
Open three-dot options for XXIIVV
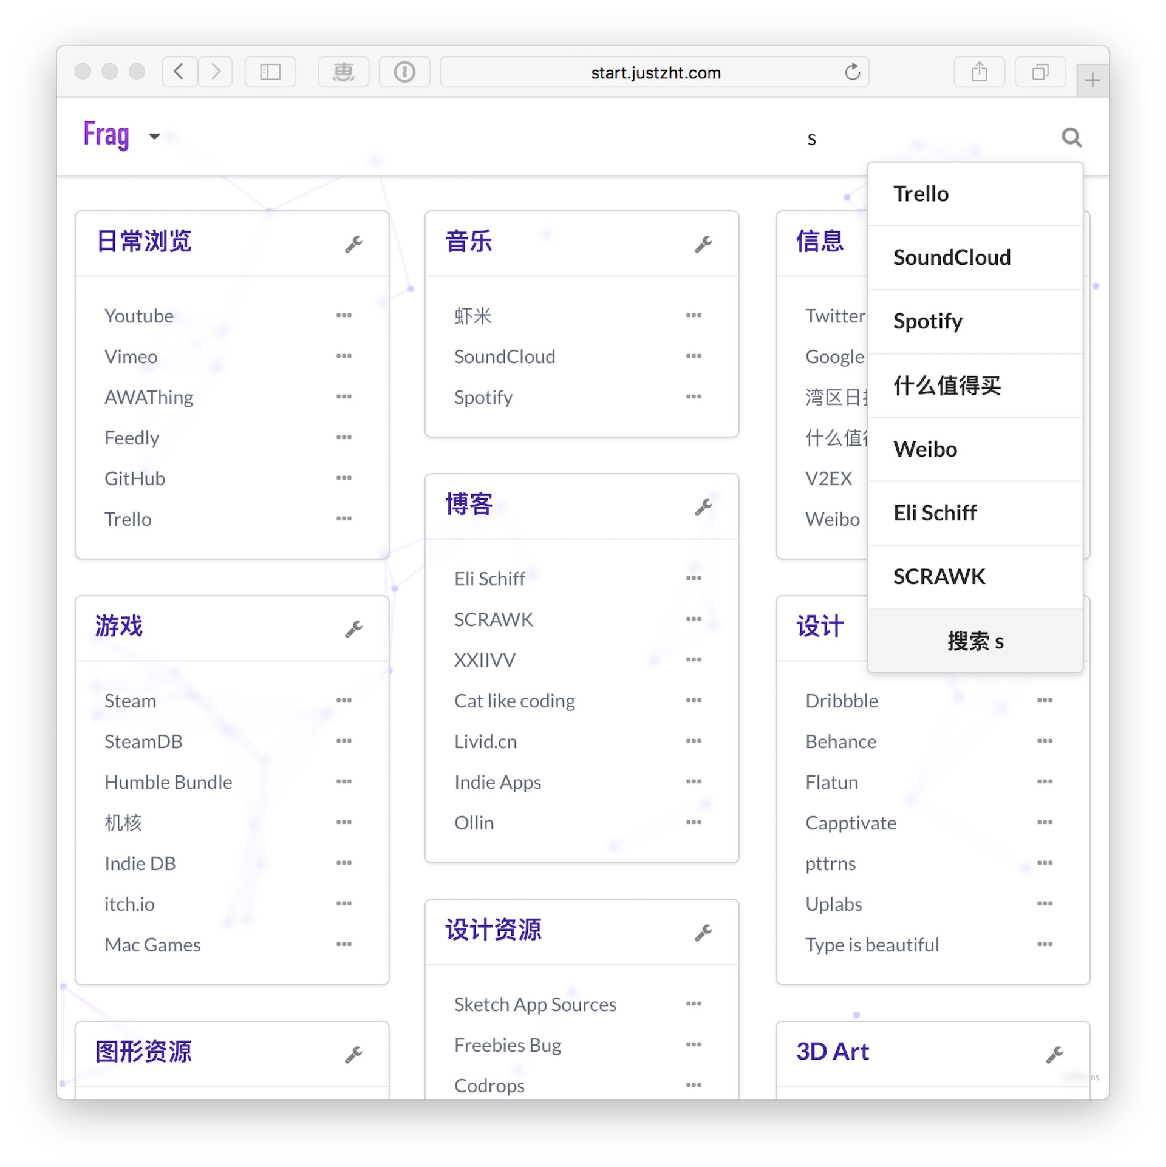pos(694,659)
